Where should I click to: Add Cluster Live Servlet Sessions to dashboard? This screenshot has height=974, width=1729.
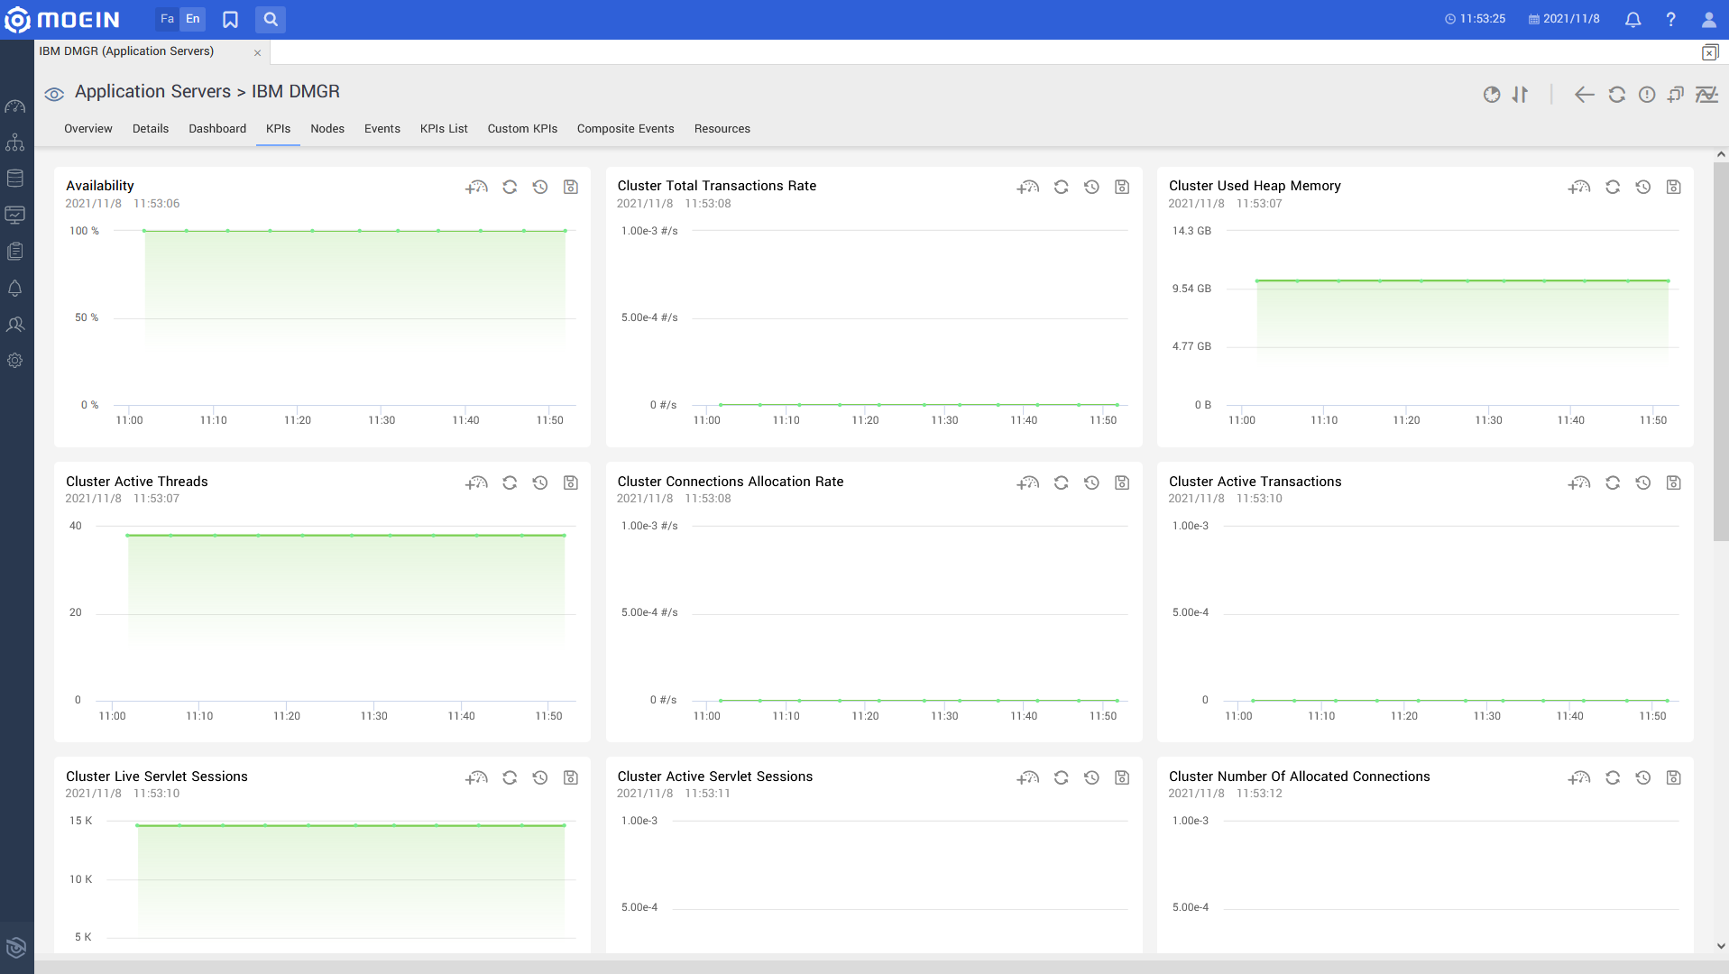(x=476, y=778)
